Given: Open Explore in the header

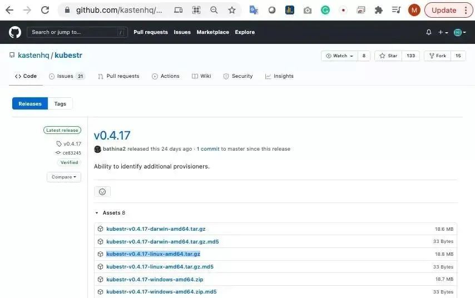Looking at the screenshot, I should point(245,32).
